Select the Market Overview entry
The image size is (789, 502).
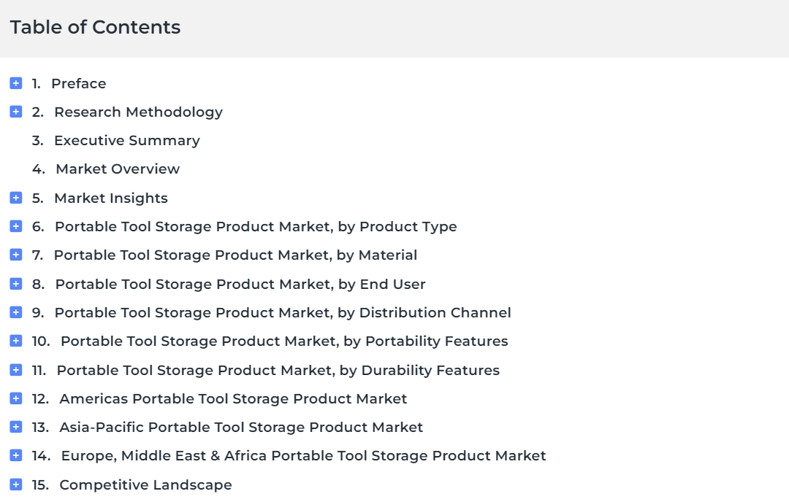point(117,169)
